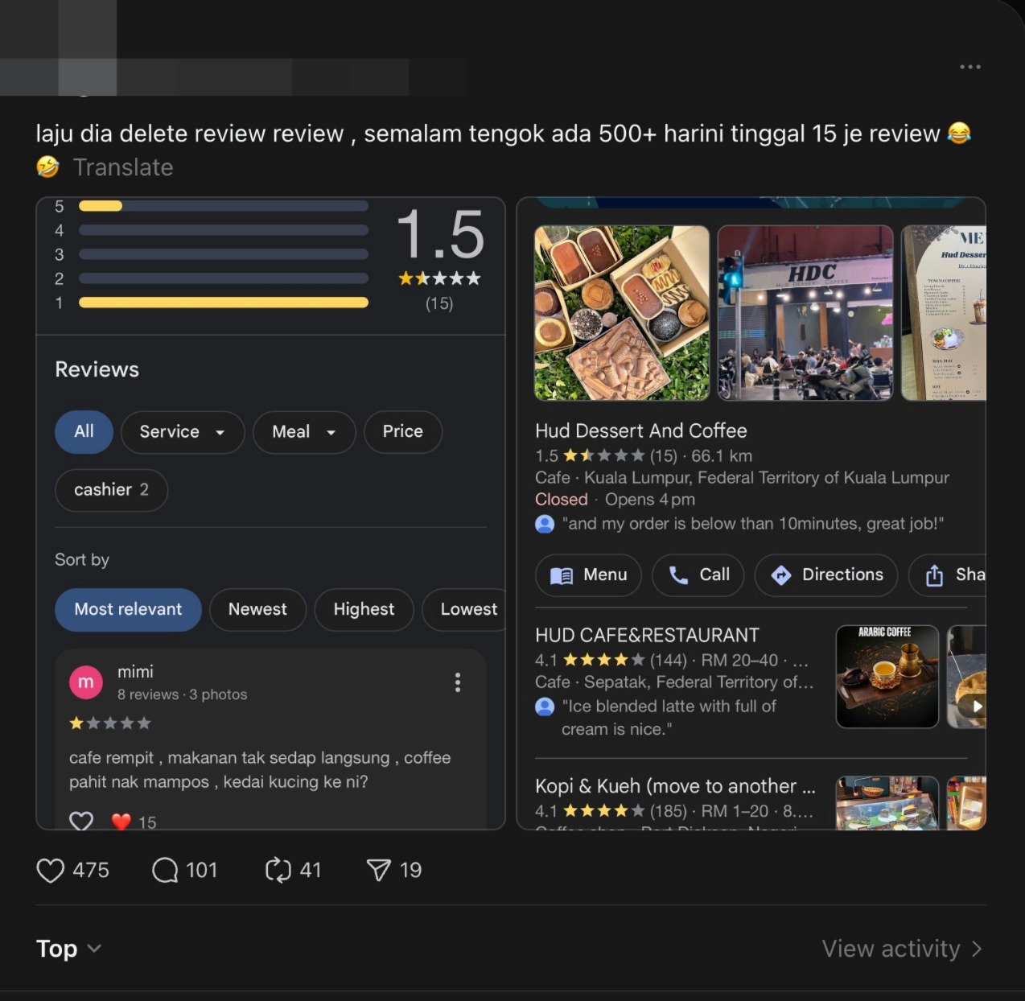Repost using the circular arrows icon
This screenshot has height=1001, width=1025.
pos(278,870)
